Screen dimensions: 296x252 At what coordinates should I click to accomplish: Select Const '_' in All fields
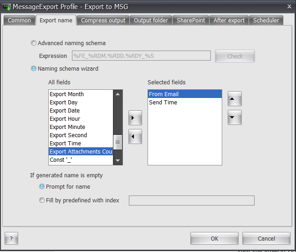click(x=81, y=160)
